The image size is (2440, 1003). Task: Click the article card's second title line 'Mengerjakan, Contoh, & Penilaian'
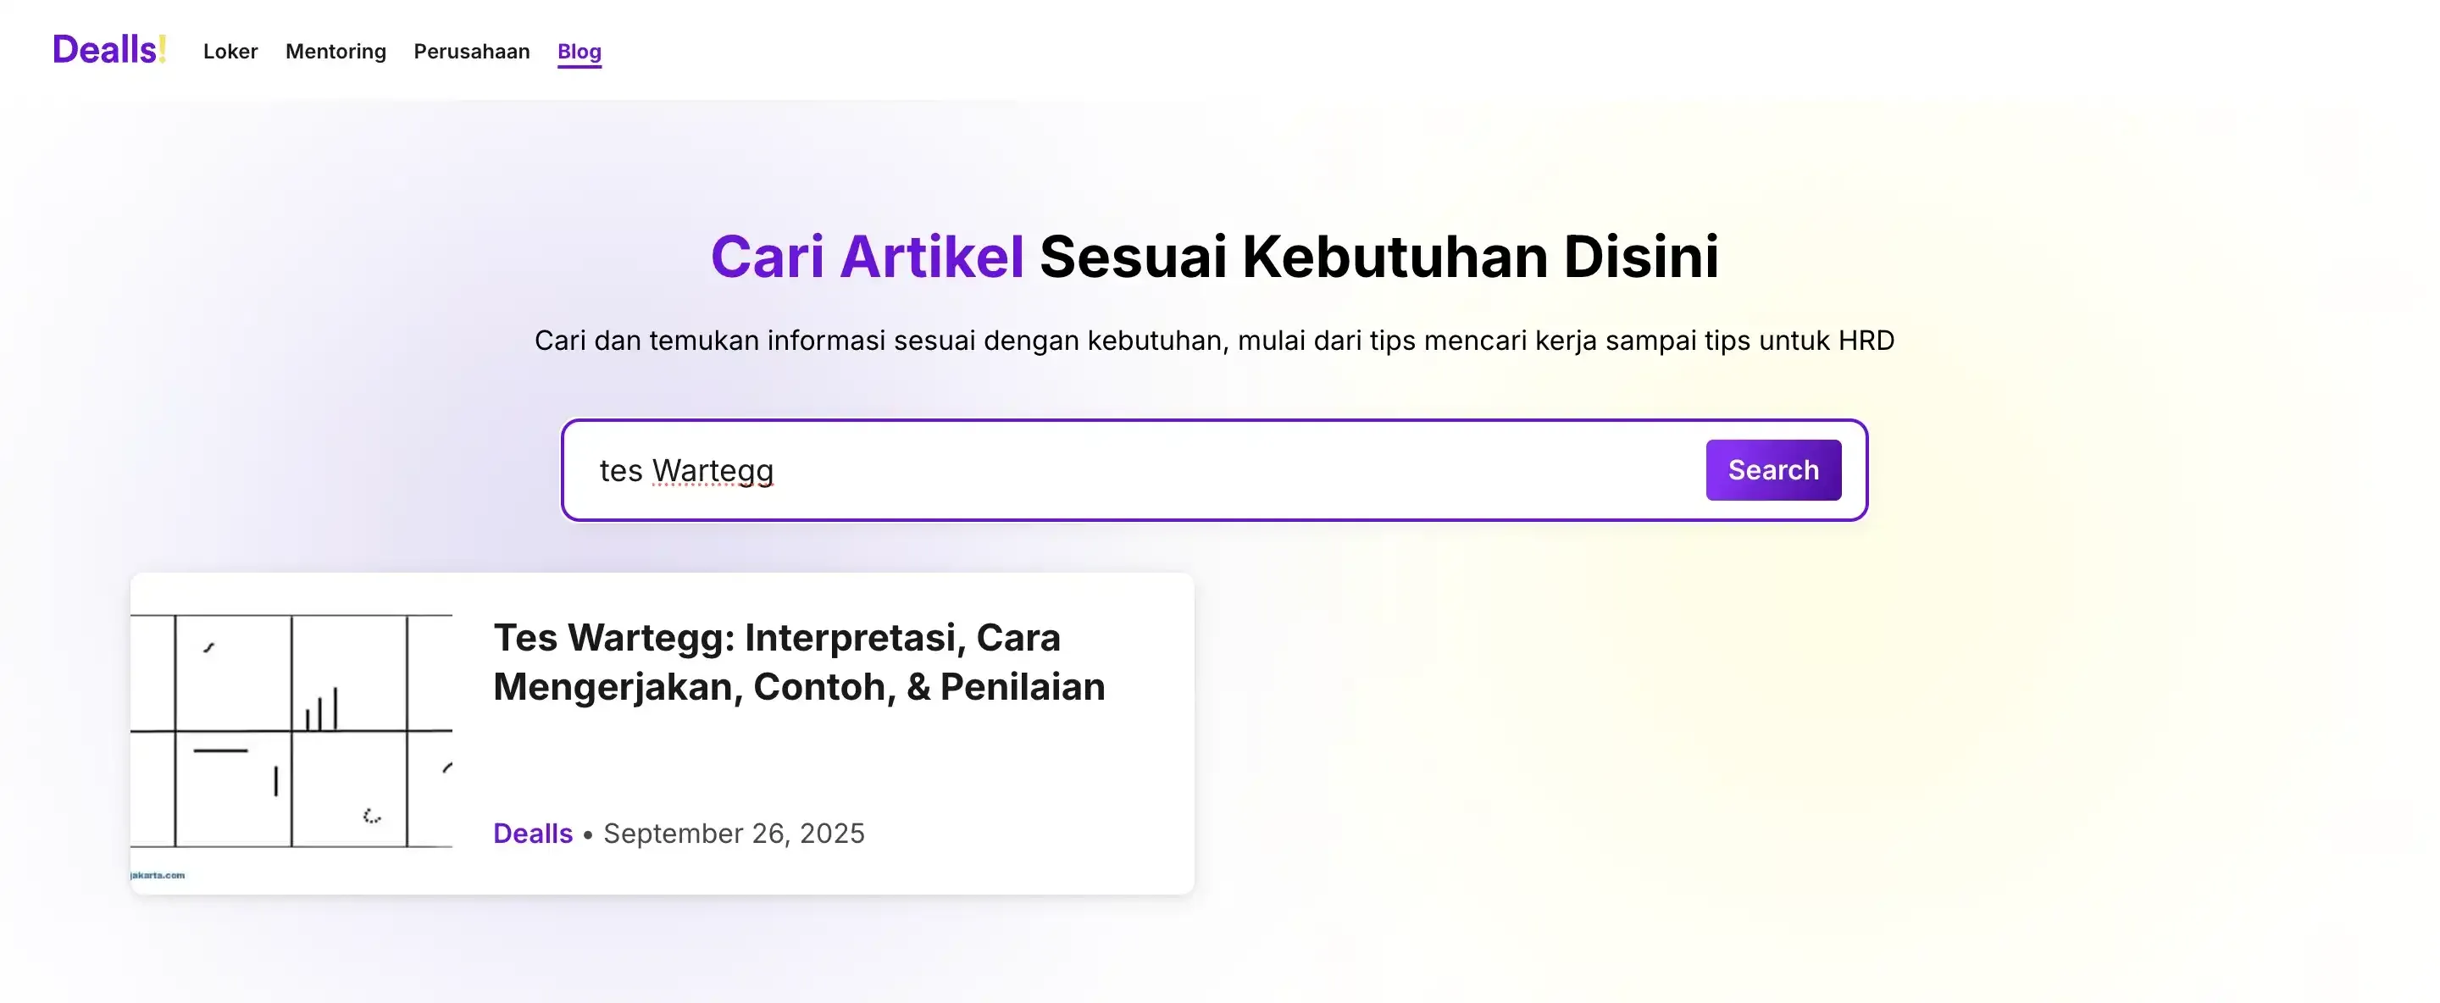click(798, 685)
